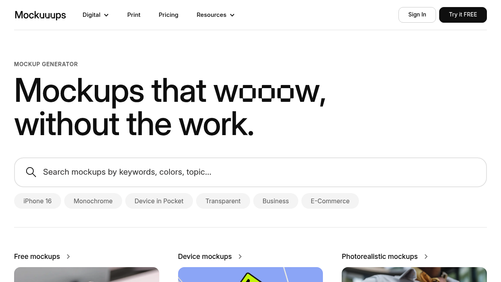The image size is (501, 282).
Task: Click the Try it FREE button
Action: pyautogui.click(x=463, y=14)
